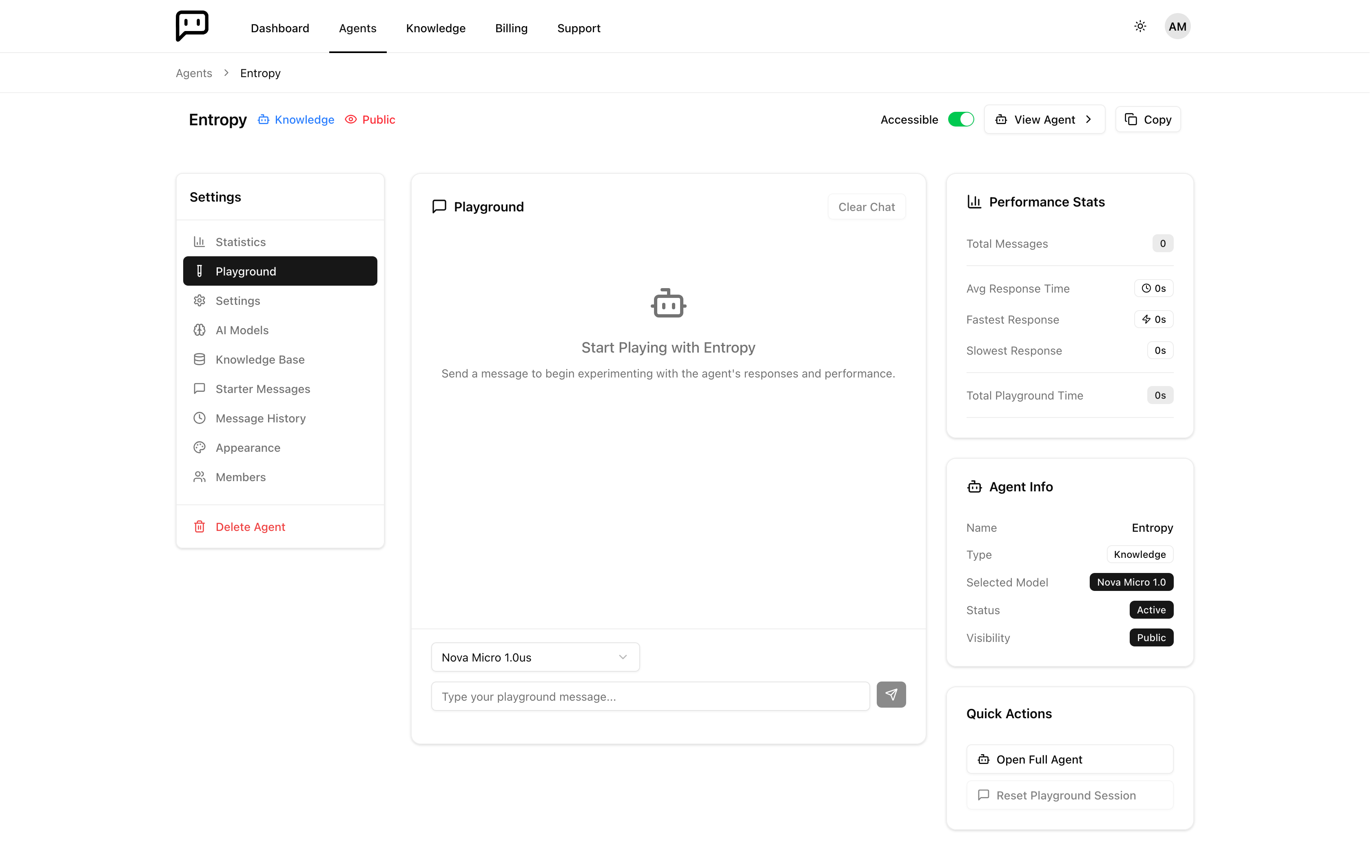
Task: Open the Knowledge nav tab
Action: click(x=436, y=28)
